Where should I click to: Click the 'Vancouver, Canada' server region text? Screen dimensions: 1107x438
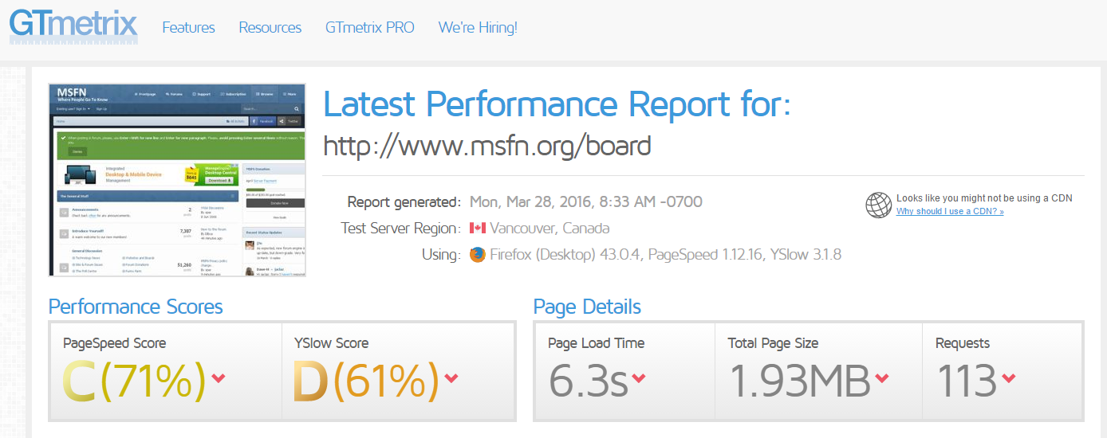tap(550, 229)
